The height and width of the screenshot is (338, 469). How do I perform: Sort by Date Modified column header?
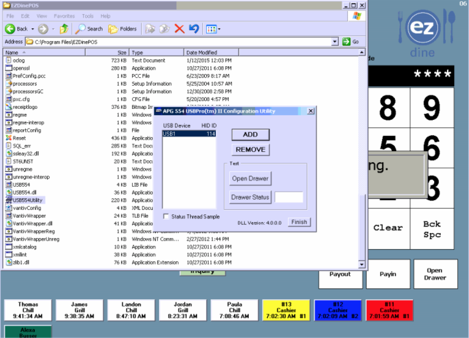tap(211, 52)
